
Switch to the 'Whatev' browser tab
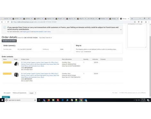[x=103, y=19]
